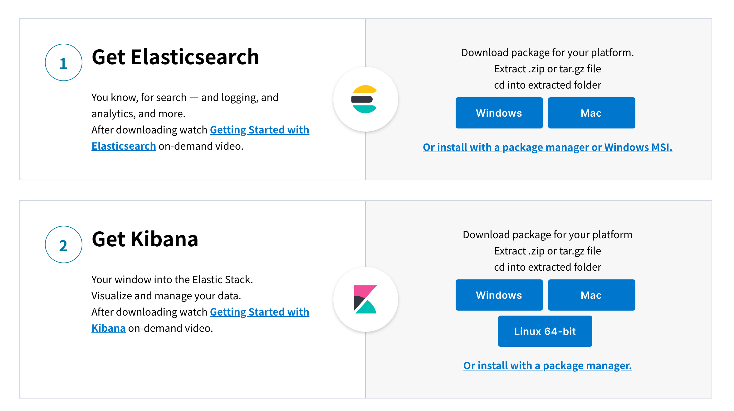Download Kibana for Windows

[x=499, y=295]
